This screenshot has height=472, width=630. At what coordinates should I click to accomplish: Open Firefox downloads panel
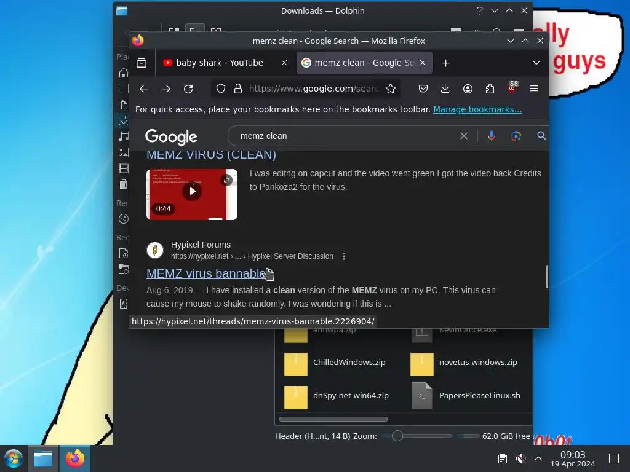[445, 88]
